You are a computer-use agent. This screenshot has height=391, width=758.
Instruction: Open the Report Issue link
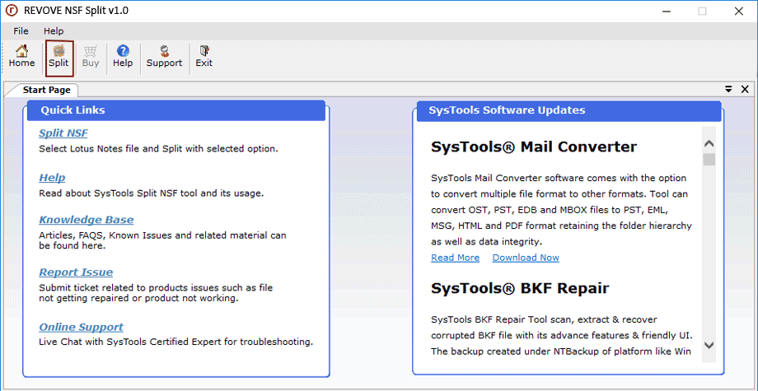pyautogui.click(x=76, y=272)
